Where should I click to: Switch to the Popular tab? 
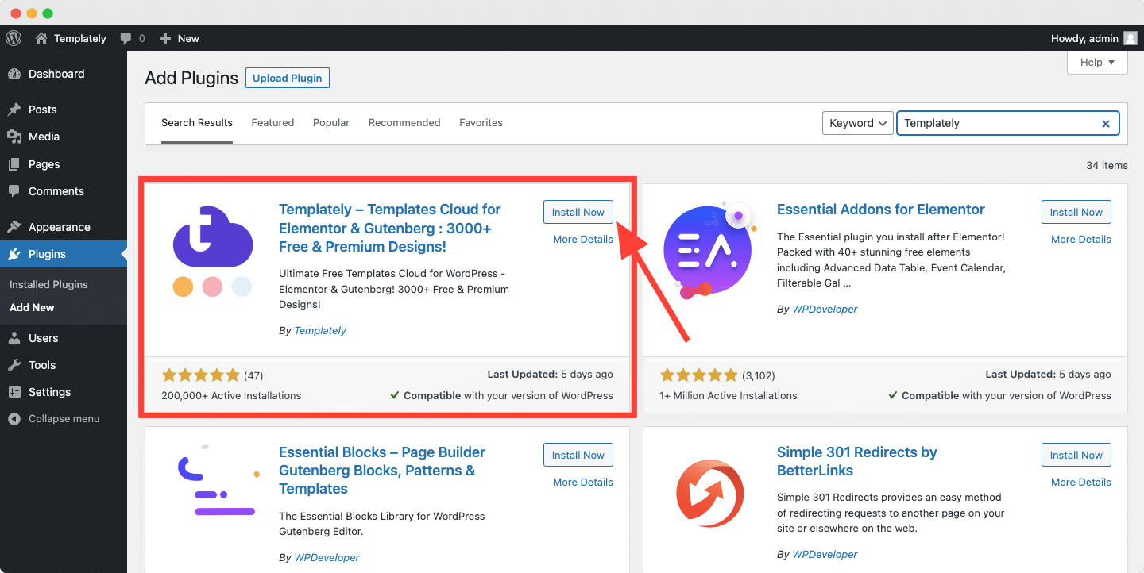click(331, 123)
